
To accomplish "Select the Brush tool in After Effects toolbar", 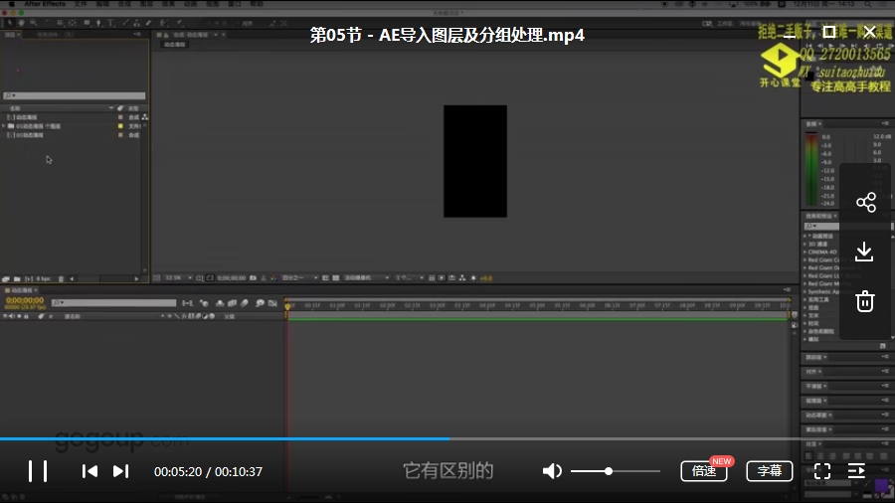I will (x=125, y=23).
